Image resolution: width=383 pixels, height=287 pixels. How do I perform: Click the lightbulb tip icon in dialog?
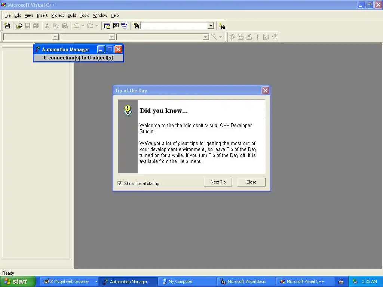coord(128,110)
